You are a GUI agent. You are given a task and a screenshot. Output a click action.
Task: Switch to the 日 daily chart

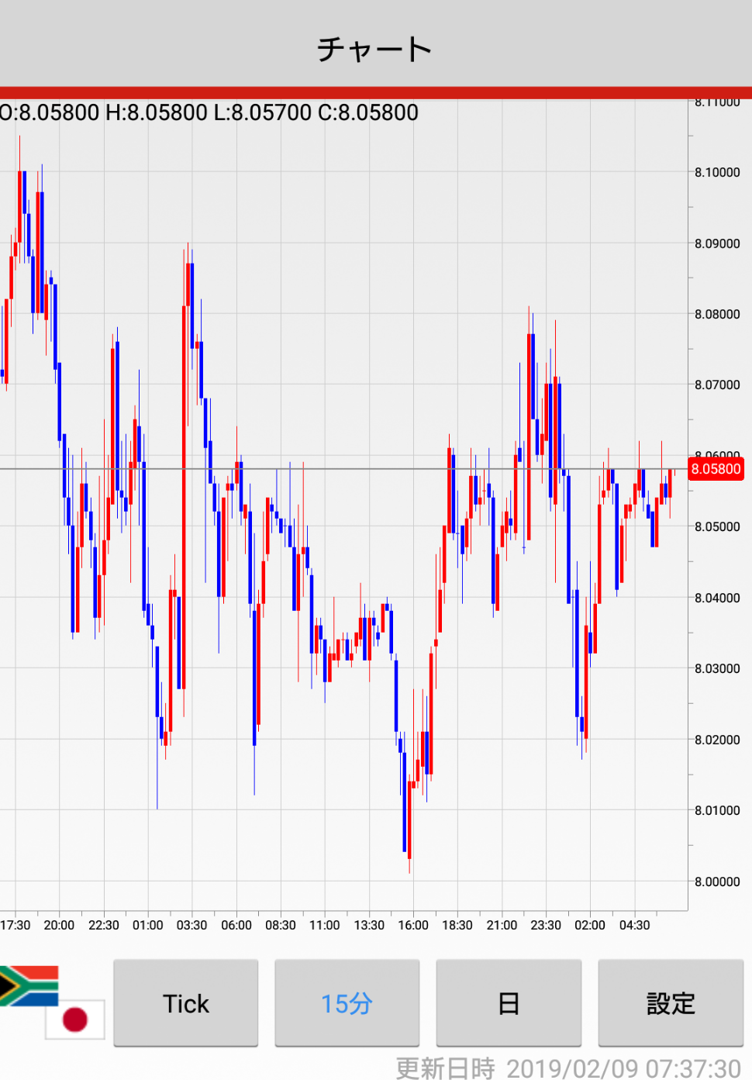pyautogui.click(x=509, y=1003)
